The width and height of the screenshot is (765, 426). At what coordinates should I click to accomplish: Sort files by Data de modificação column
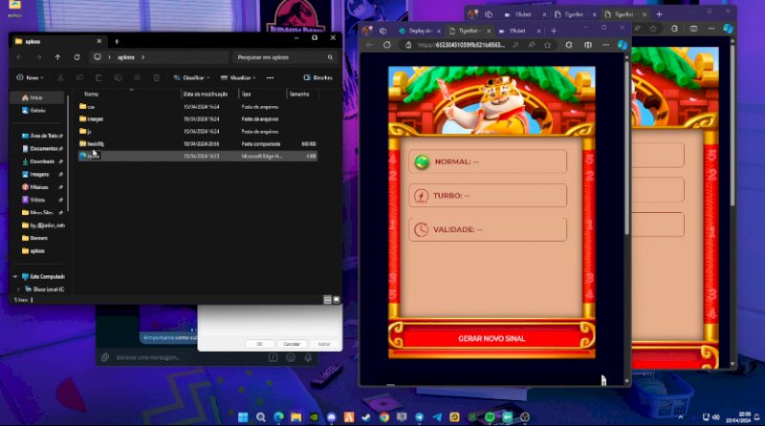tap(208, 94)
